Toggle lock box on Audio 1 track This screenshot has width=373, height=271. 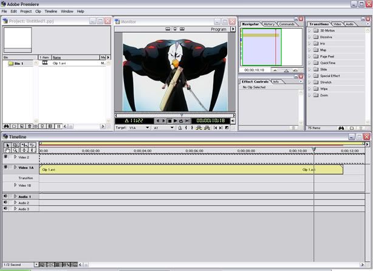[x=10, y=196]
